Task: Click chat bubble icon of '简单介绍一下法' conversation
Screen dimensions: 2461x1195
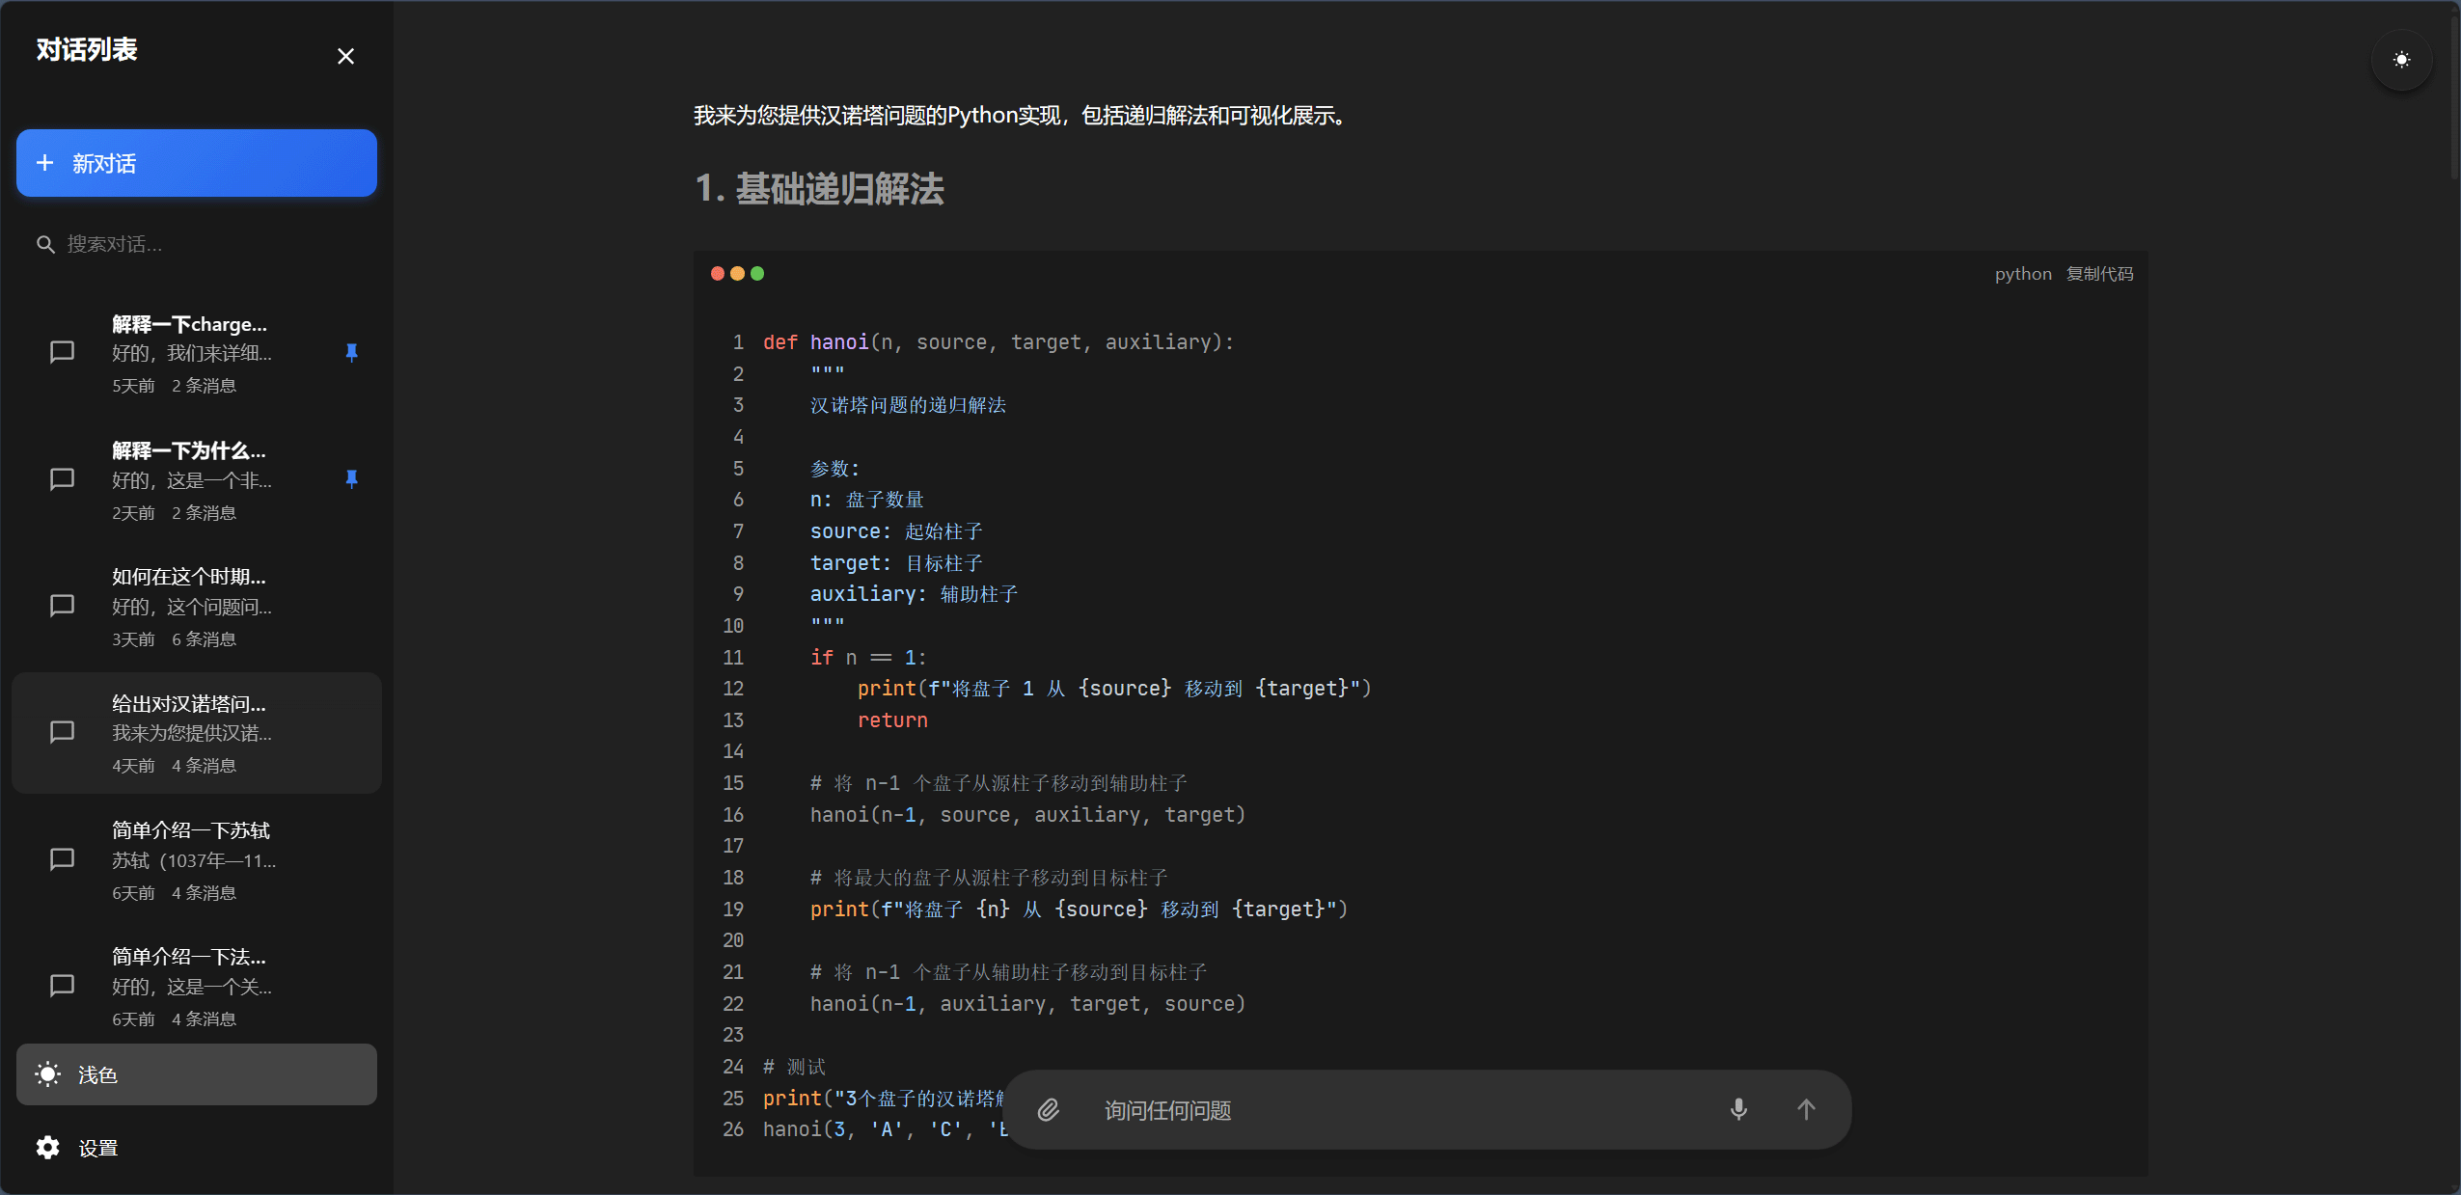Action: tap(62, 986)
